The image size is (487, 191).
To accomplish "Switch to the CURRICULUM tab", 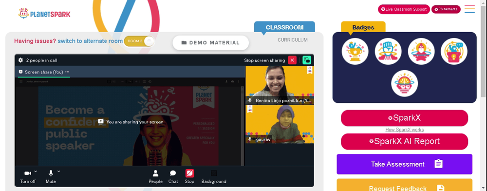I will pos(293,40).
